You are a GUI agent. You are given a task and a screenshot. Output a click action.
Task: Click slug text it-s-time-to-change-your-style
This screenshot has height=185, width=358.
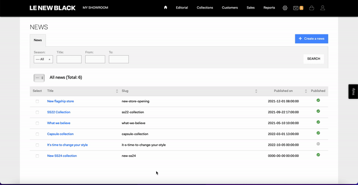point(144,145)
